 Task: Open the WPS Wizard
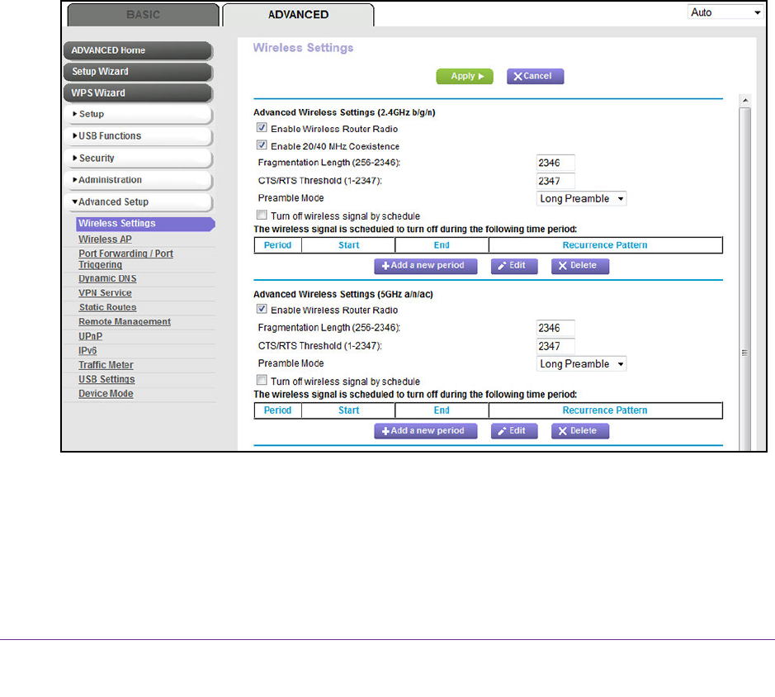[138, 93]
